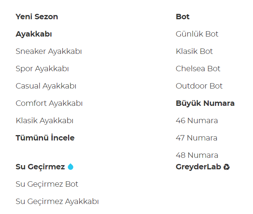Image resolution: width=253 pixels, height=214 pixels.
Task: Click Tümünü İncele to view all
Action: click(x=45, y=138)
